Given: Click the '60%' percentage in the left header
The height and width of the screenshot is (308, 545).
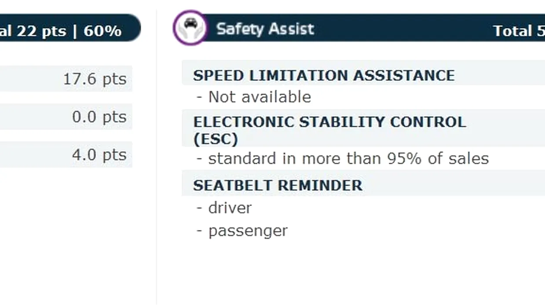Looking at the screenshot, I should click(x=102, y=31).
